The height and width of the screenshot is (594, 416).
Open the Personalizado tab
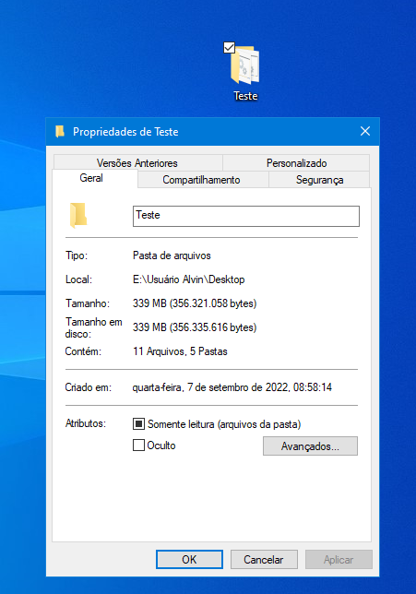tap(296, 163)
